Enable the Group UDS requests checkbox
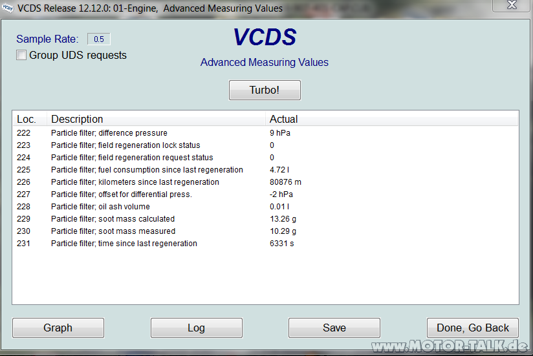This screenshot has width=533, height=356. [x=21, y=55]
